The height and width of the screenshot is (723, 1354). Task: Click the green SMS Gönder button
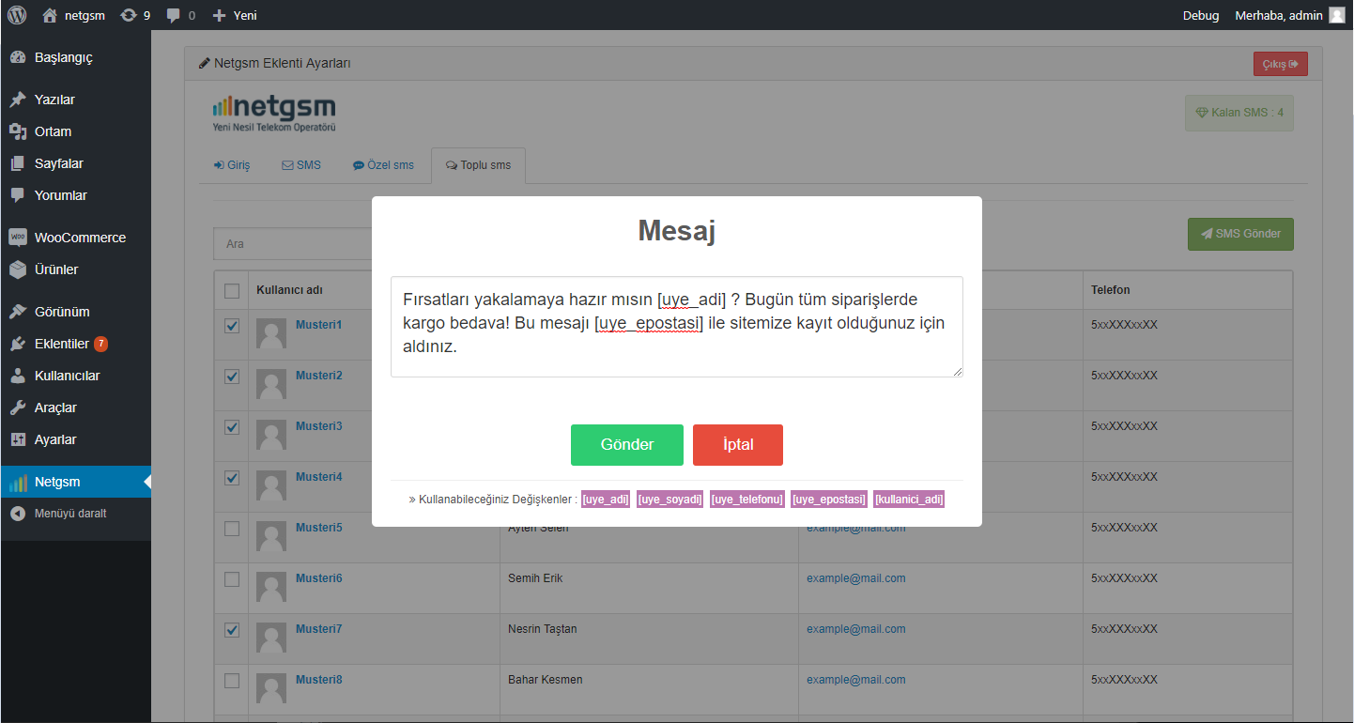pyautogui.click(x=1240, y=234)
